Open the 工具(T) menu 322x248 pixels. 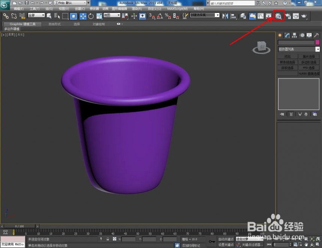34,9
